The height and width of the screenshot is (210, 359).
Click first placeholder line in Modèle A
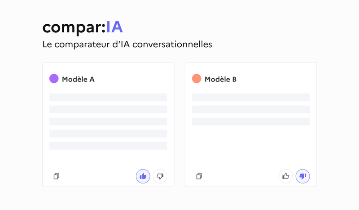point(108,97)
